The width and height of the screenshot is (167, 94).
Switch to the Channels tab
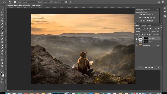pyautogui.click(x=144, y=25)
